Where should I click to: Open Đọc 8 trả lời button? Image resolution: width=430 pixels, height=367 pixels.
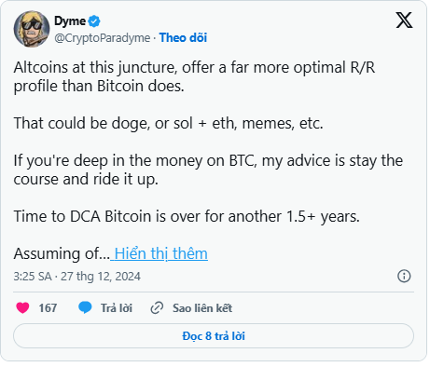(214, 335)
